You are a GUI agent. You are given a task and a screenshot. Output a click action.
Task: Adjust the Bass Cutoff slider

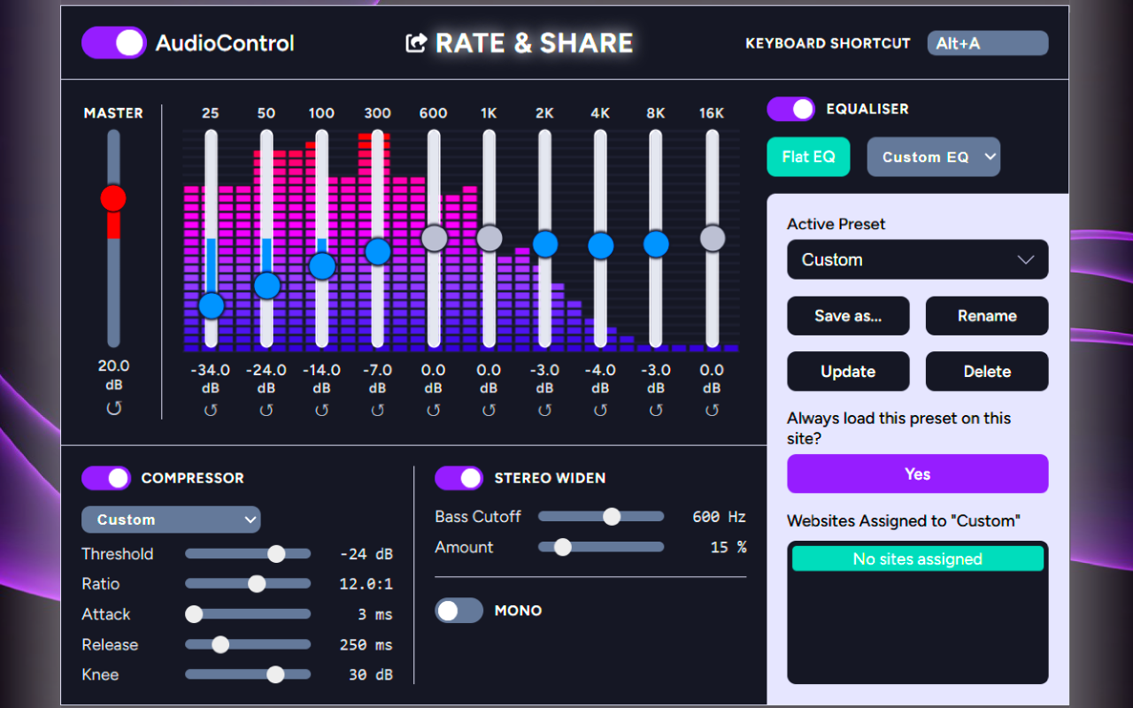click(611, 516)
